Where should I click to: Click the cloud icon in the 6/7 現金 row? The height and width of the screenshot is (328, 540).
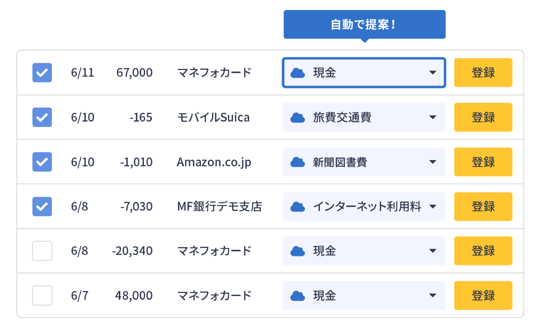[x=297, y=296]
